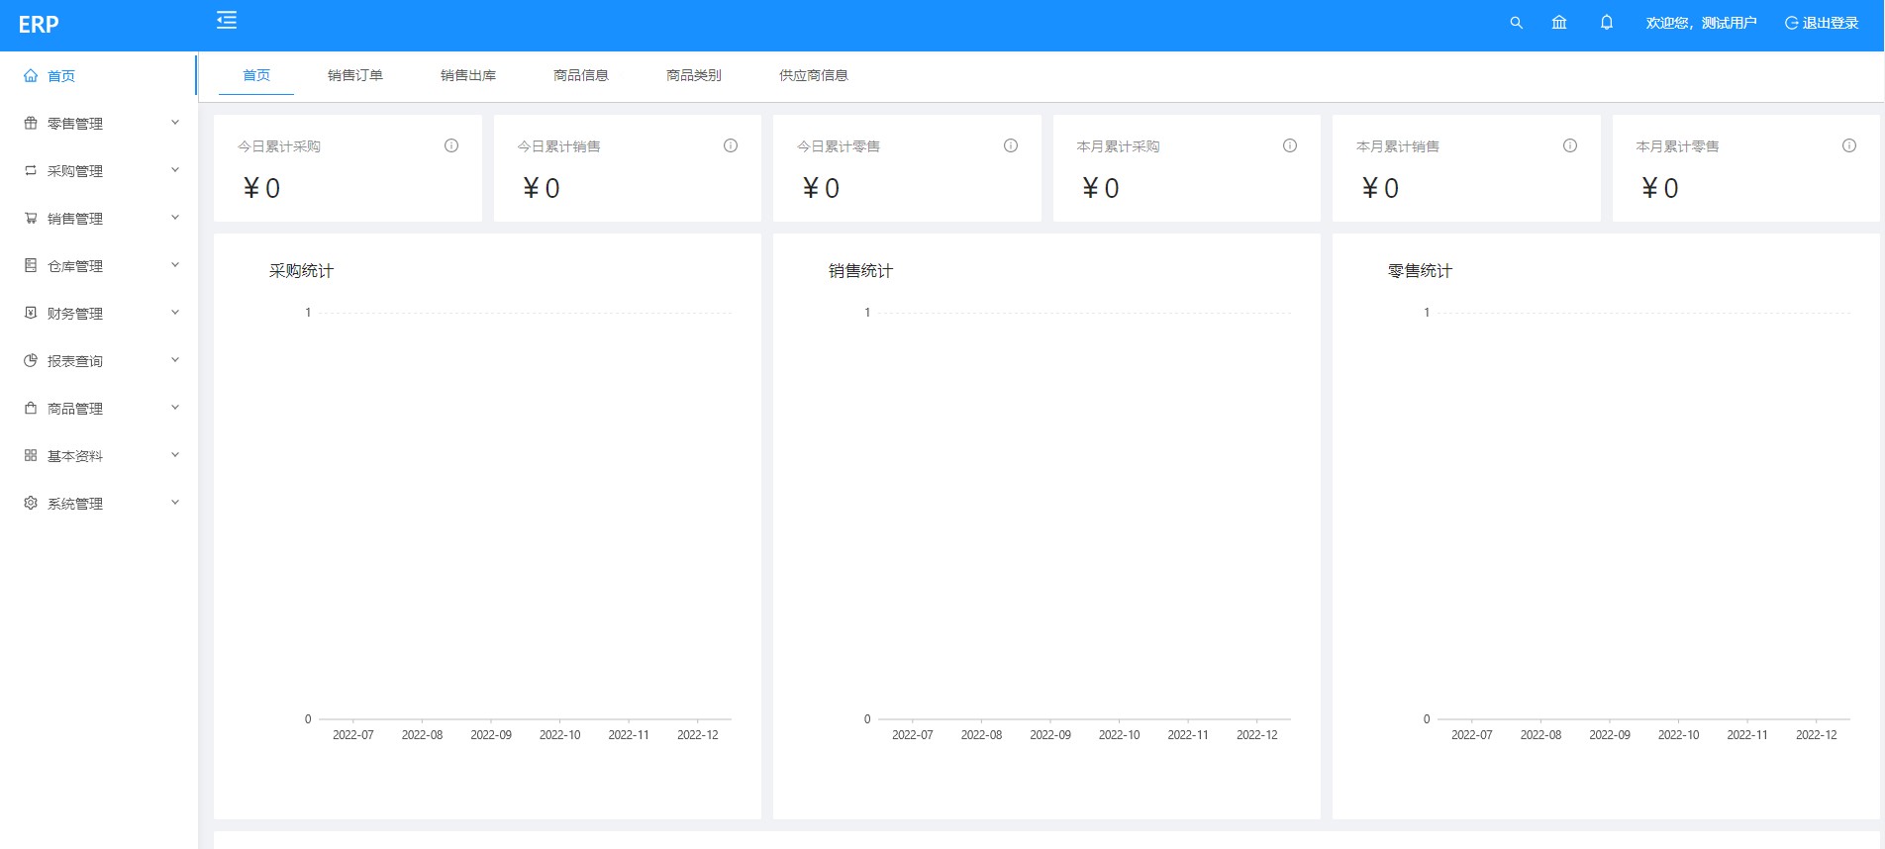Collapse the sidebar with the menu fold icon
1885x849 pixels.
point(227,20)
